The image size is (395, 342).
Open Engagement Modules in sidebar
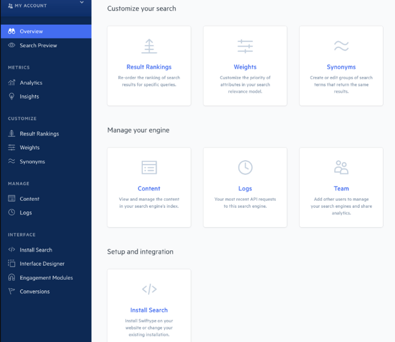(x=46, y=278)
